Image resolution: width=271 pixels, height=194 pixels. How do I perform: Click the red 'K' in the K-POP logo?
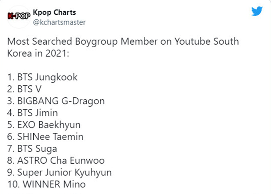point(11,16)
